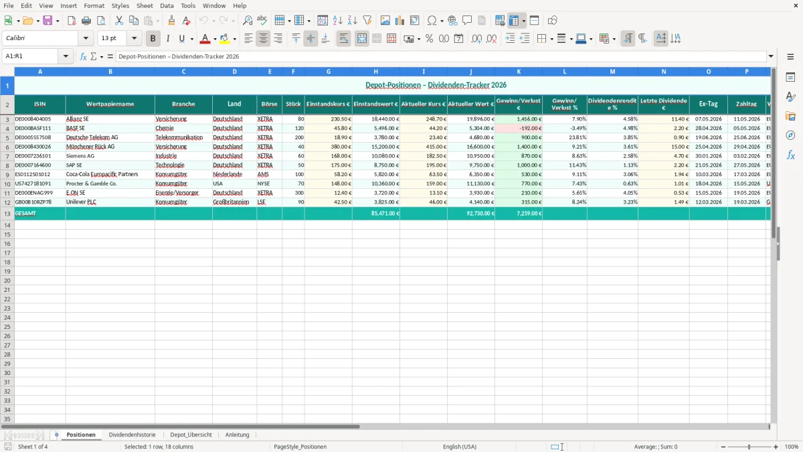Open Find & Replace tool

pyautogui.click(x=248, y=21)
